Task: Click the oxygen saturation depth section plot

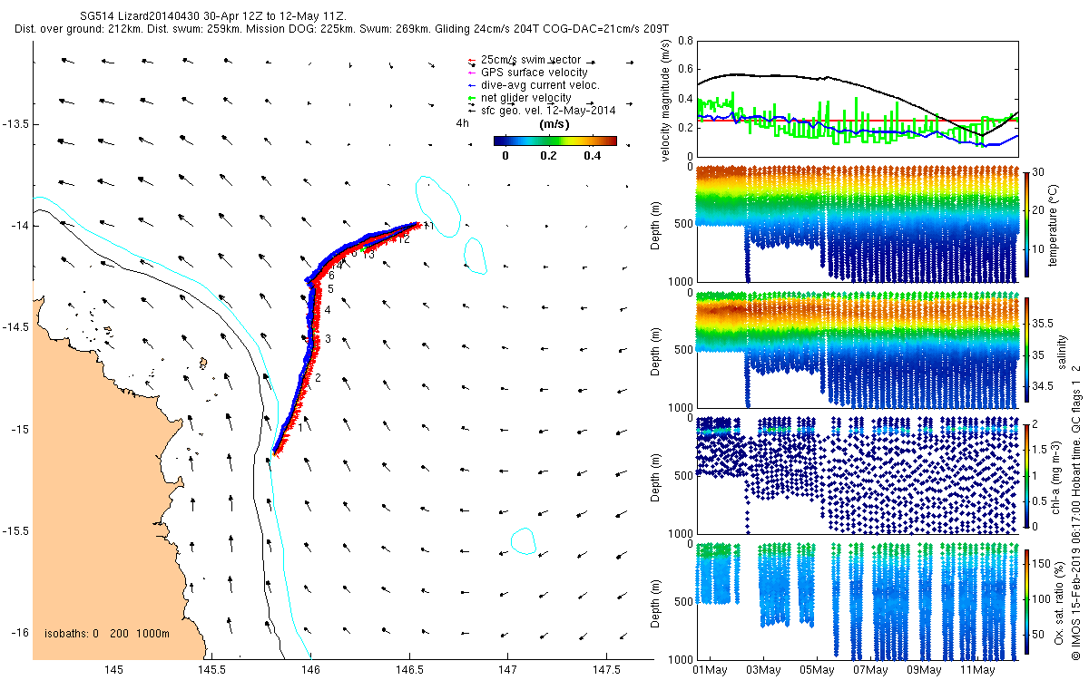Action: (858, 600)
